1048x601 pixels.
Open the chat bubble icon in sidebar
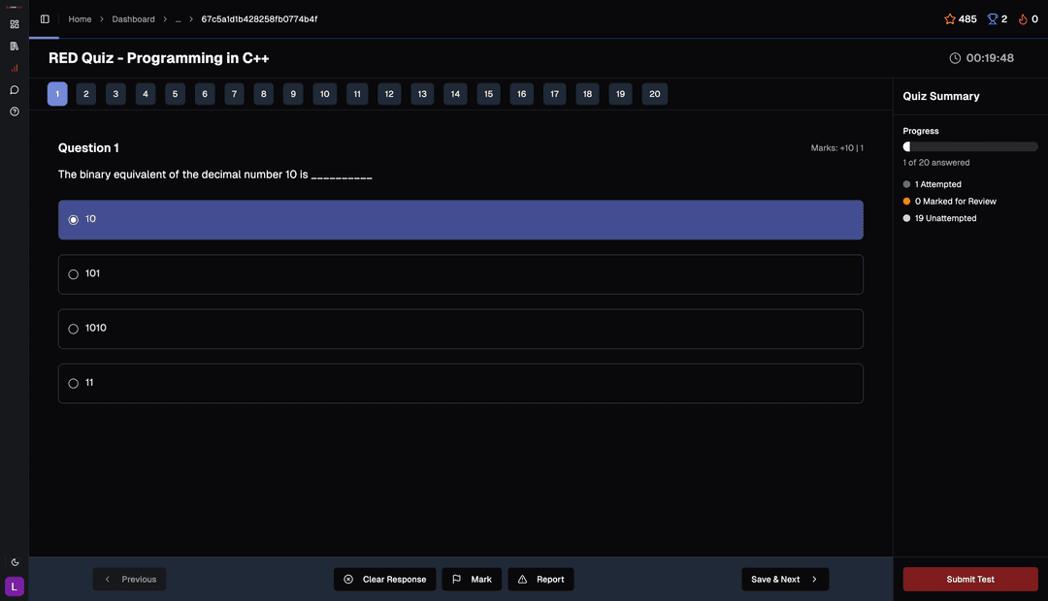point(14,89)
